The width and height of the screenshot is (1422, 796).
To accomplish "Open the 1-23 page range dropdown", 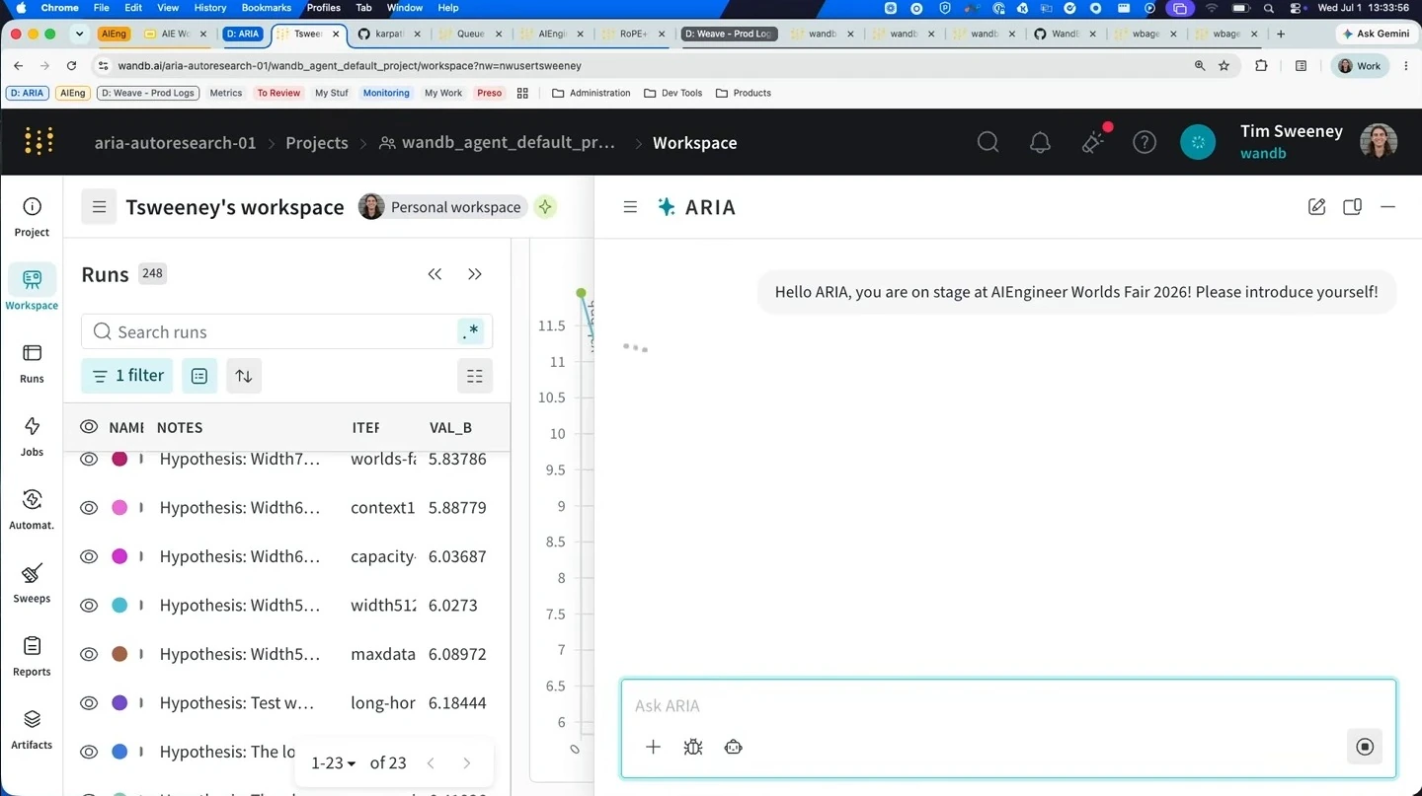I will click(x=333, y=762).
